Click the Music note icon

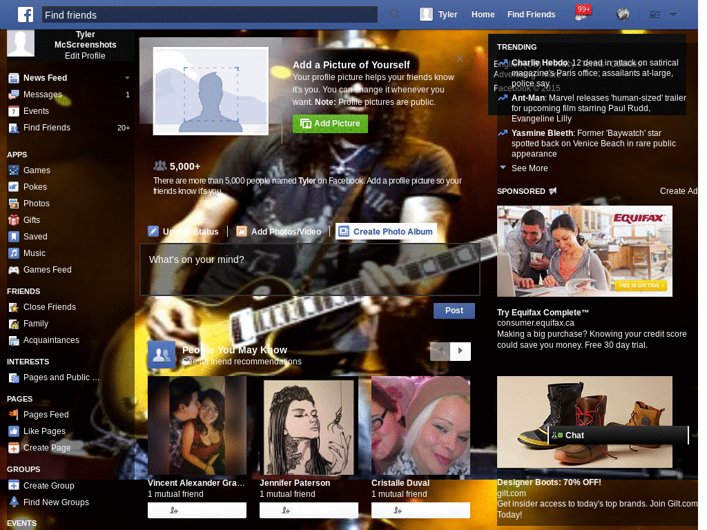14,253
